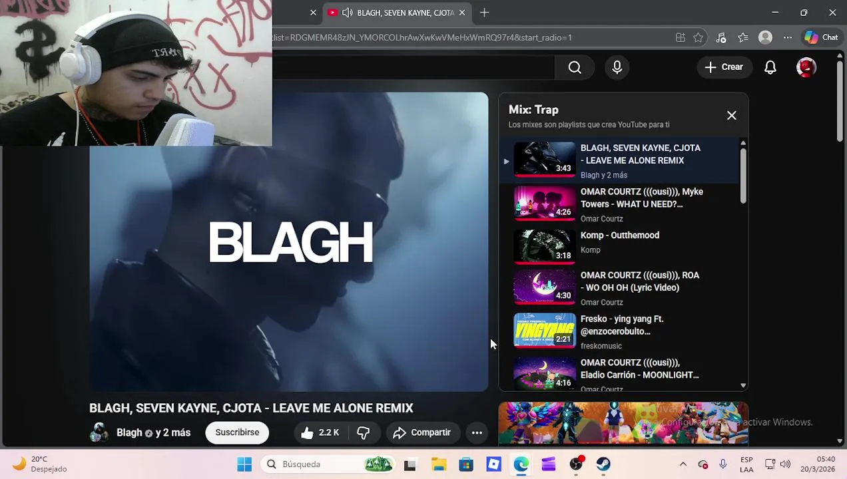
Task: Click the page scrollbar down arrow
Action: coord(841,441)
